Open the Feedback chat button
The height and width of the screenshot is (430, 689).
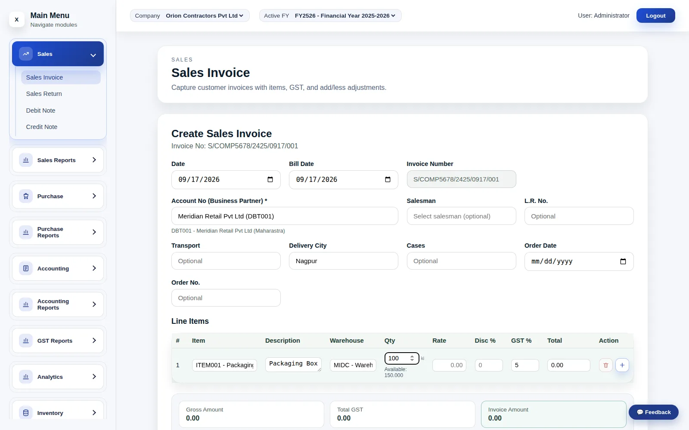point(653,412)
